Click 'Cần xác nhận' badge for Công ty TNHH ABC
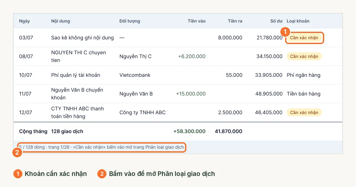356x187 pixels. (304, 113)
